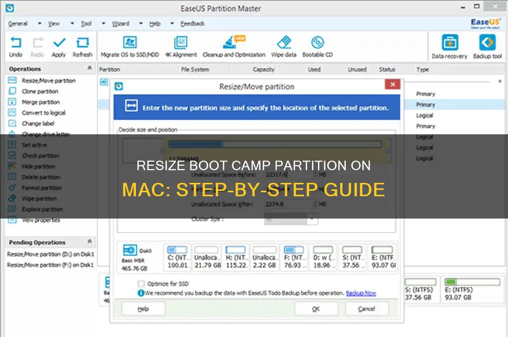Click S: (NTFS) 37.56 GB in main disk map
This screenshot has width=508, height=337.
click(x=421, y=290)
